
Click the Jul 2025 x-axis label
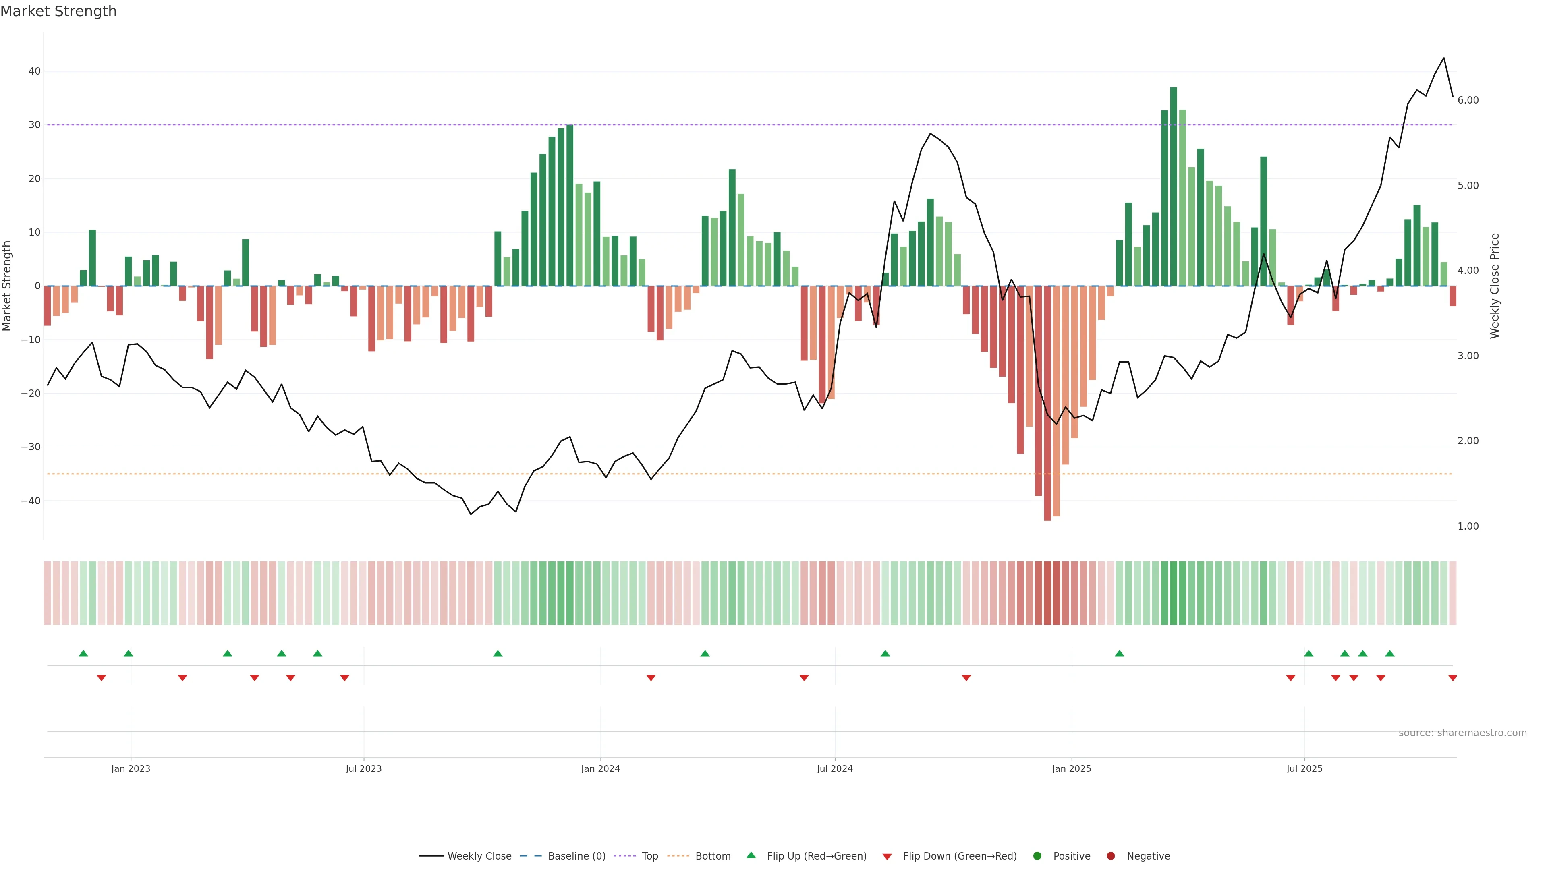1304,768
